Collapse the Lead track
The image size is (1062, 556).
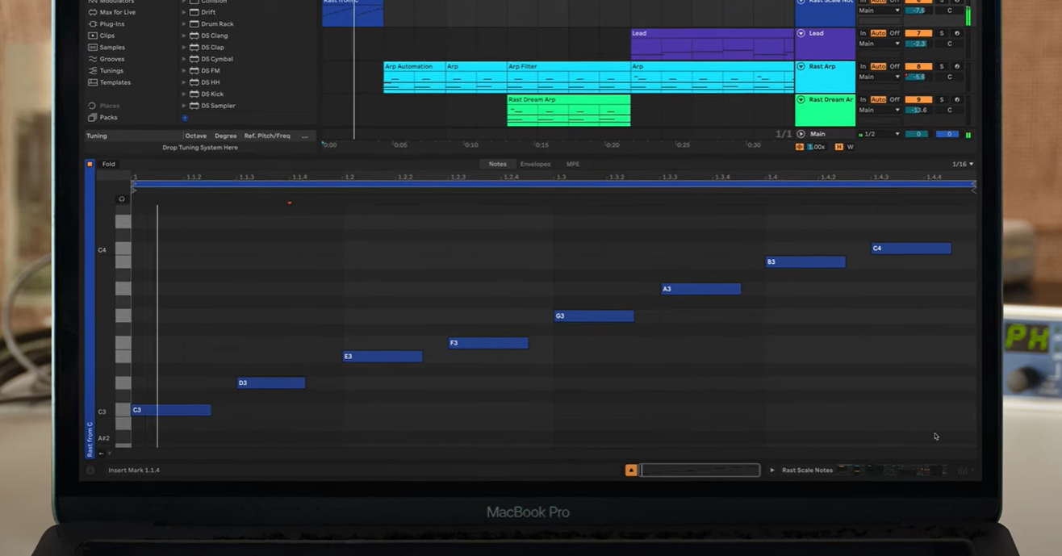point(801,33)
